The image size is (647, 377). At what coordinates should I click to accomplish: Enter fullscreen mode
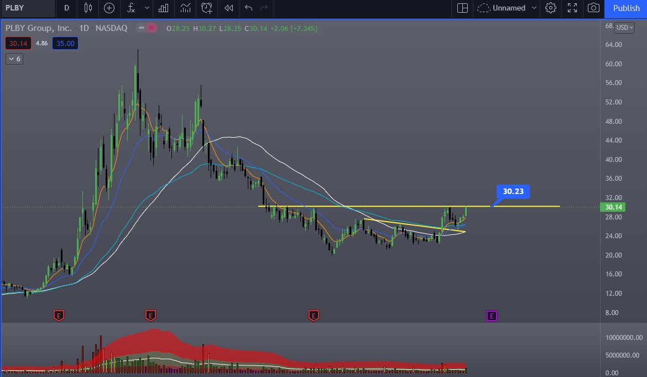[x=572, y=8]
